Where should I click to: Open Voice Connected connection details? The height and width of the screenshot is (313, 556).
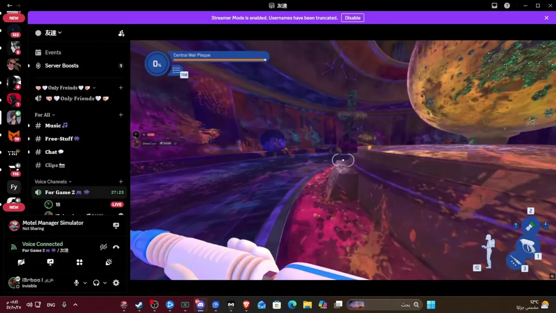coord(42,244)
